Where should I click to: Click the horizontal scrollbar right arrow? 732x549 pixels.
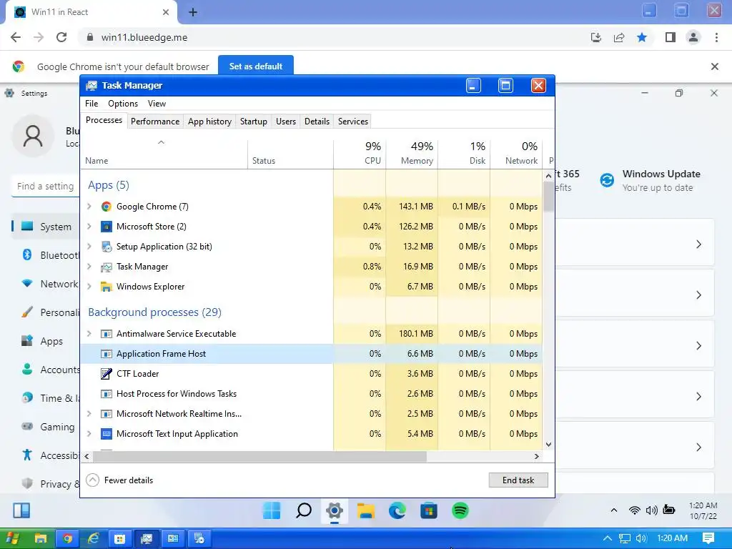(537, 456)
